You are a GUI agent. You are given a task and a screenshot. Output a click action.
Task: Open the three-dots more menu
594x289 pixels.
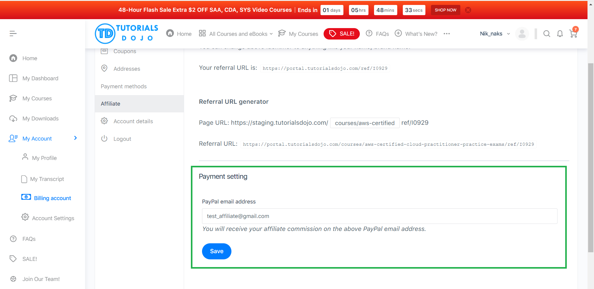446,34
